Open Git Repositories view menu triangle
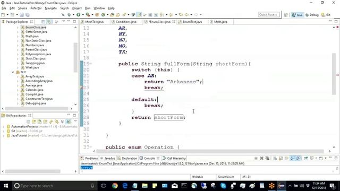Viewport: 340px width, 191px height. [x=75, y=121]
